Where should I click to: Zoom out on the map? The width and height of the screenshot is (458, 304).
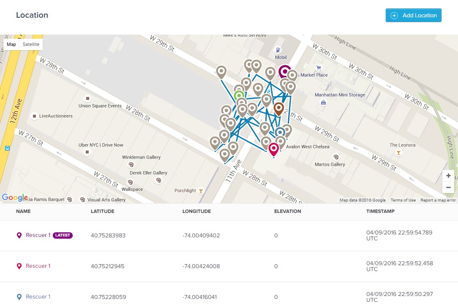point(448,187)
